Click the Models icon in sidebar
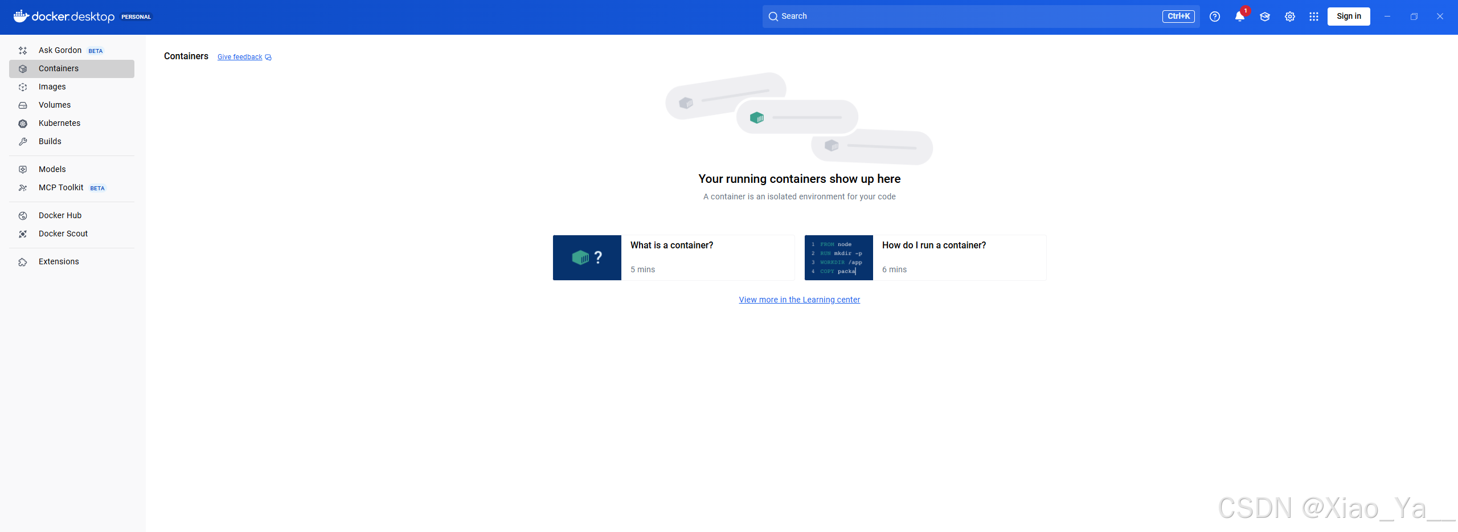Screen dimensions: 1458x532 [x=23, y=170]
